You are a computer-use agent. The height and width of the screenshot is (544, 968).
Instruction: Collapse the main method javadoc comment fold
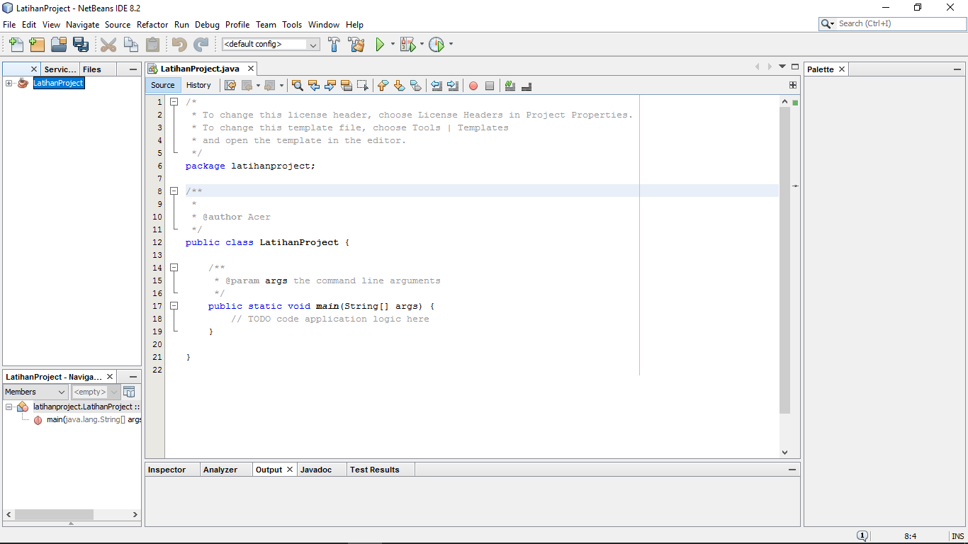[174, 268]
